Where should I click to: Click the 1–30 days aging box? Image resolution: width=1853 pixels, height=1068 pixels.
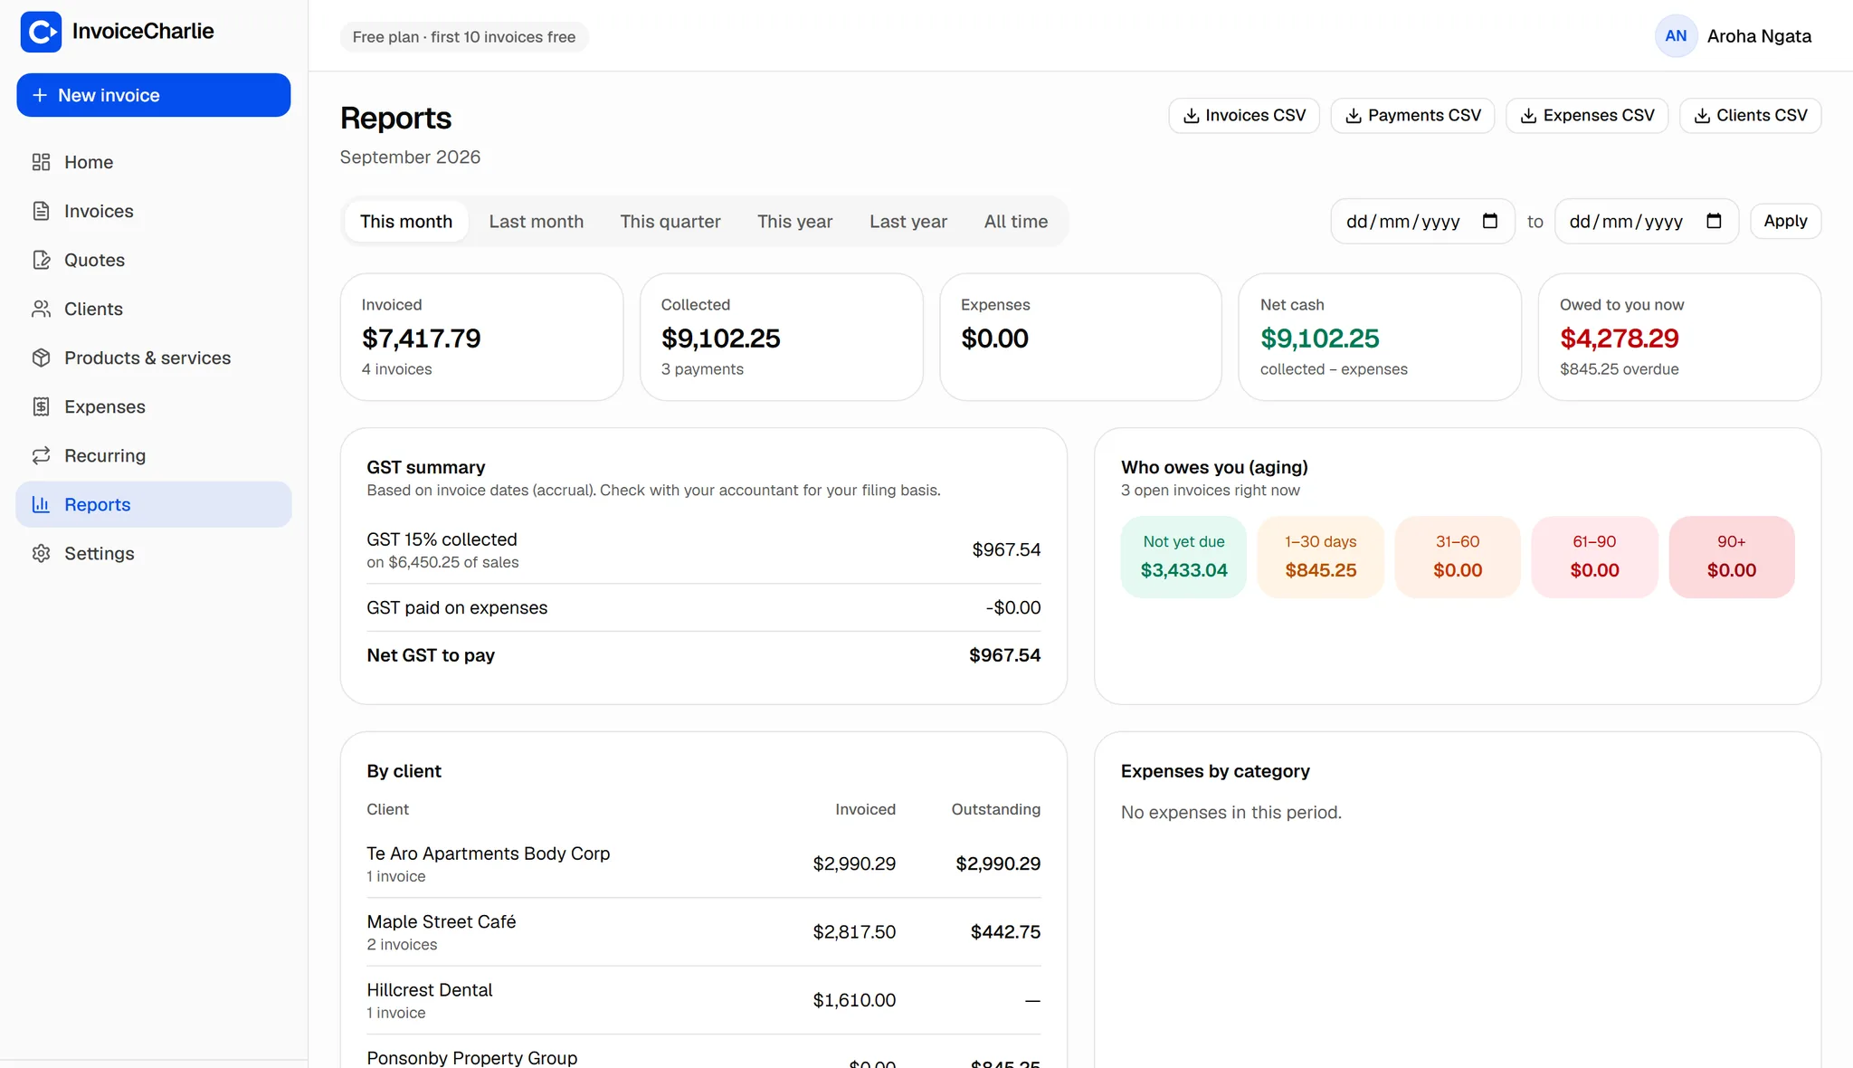pos(1320,557)
